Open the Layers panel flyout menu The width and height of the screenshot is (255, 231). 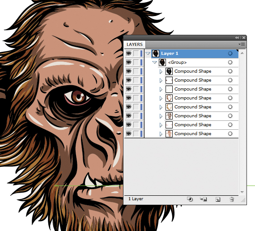(242, 44)
